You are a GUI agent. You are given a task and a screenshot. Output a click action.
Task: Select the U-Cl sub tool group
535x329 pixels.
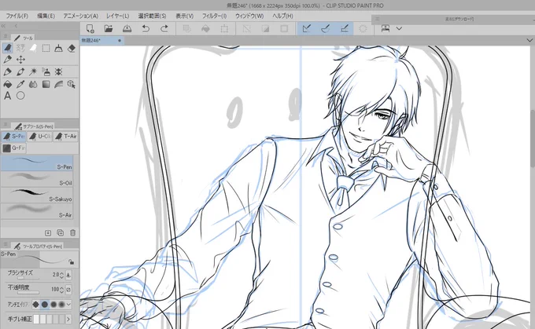(x=40, y=137)
